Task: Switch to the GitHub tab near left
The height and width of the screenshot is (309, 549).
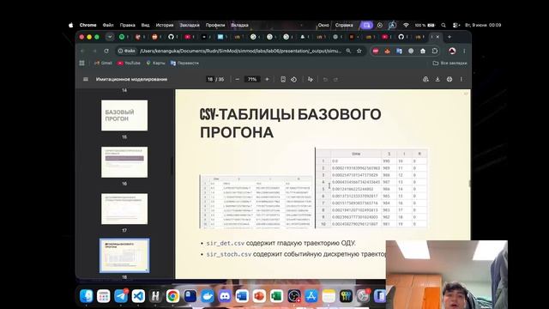Action: pos(171,37)
